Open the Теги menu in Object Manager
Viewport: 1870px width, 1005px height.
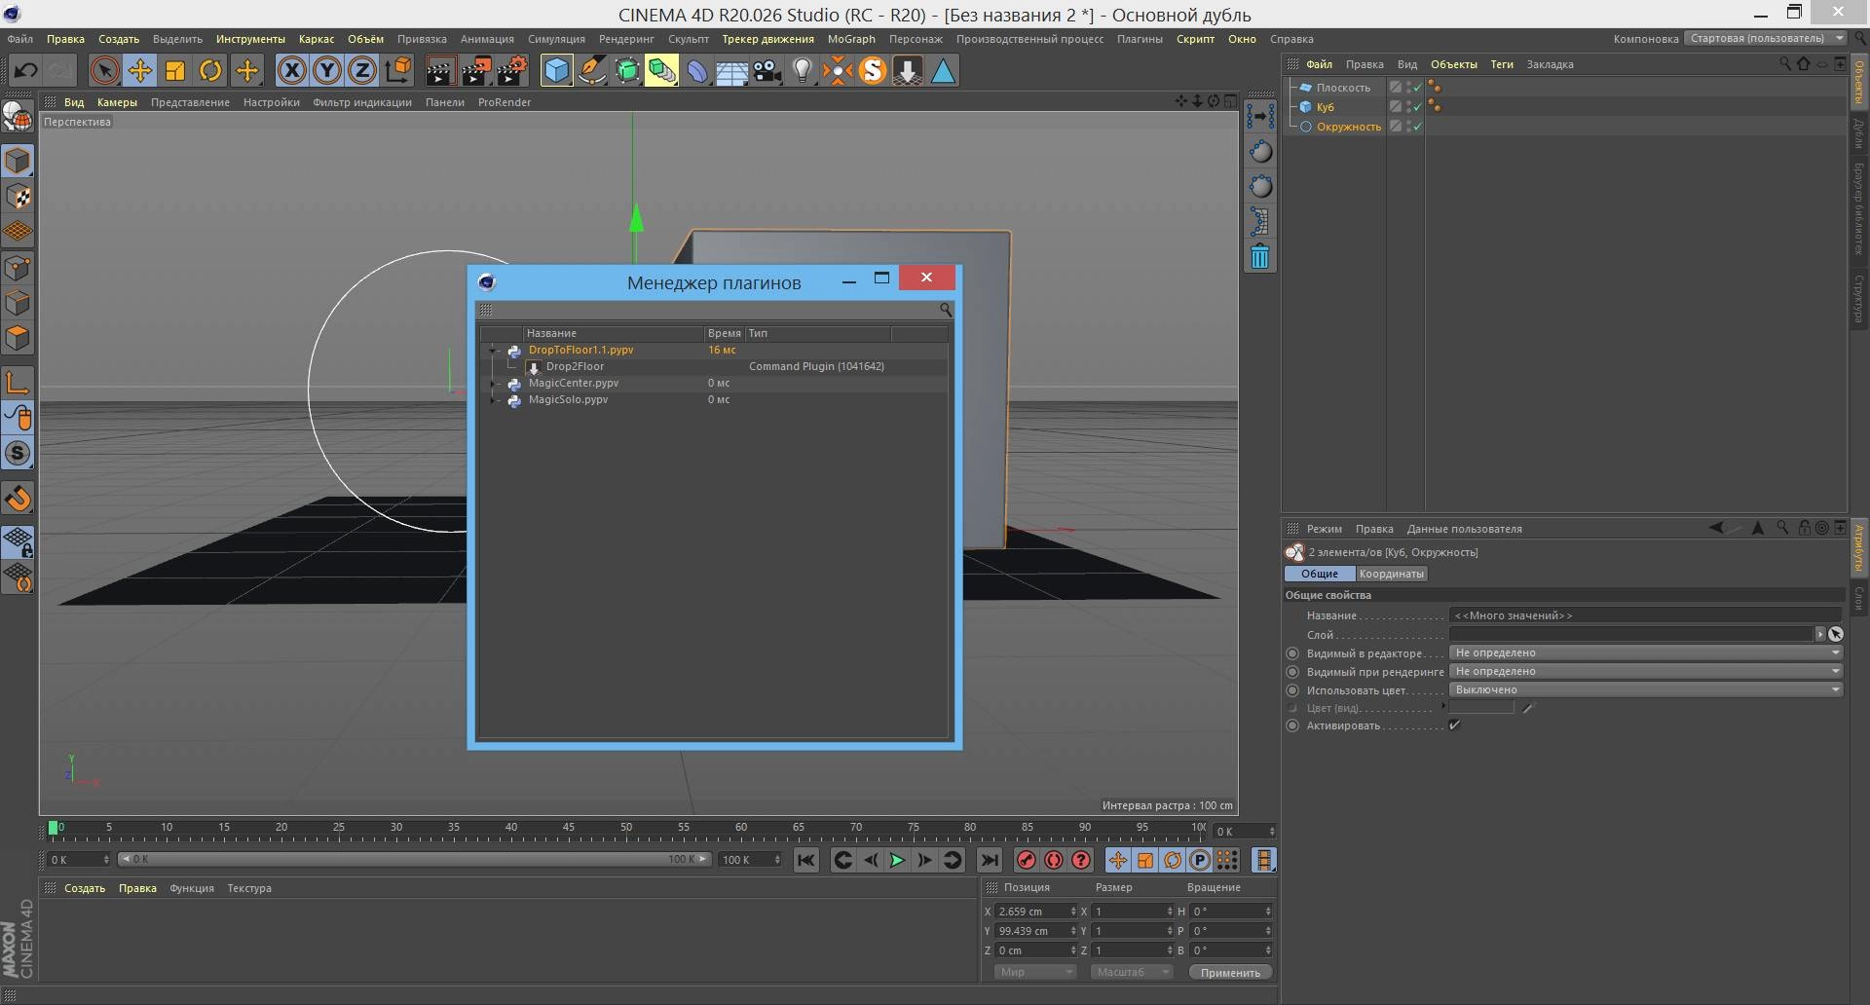(x=1502, y=64)
